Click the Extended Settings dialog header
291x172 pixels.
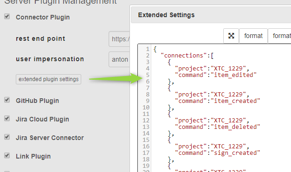[211, 15]
